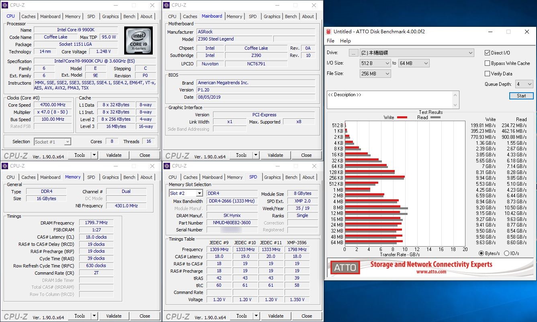Click the Multiplier value x 47.0 (8 - 50)
The height and width of the screenshot is (322, 537).
pos(53,112)
